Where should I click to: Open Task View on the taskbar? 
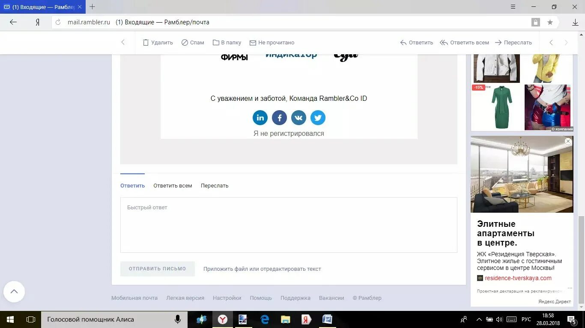pos(31,319)
